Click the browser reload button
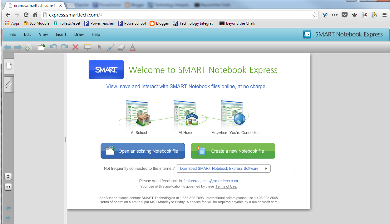Screen dimensions: 390x224 click(26, 15)
